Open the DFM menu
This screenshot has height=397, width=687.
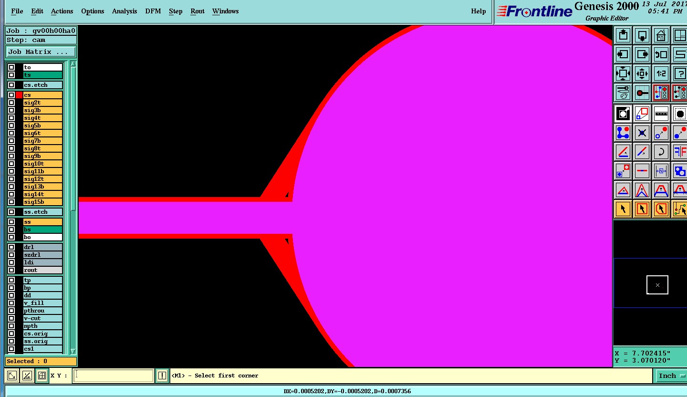pyautogui.click(x=153, y=11)
